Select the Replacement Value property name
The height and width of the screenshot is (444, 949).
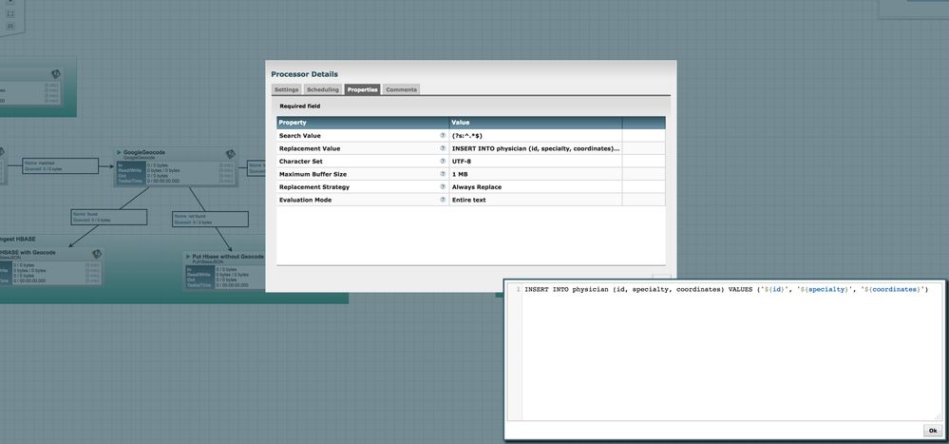click(x=310, y=148)
